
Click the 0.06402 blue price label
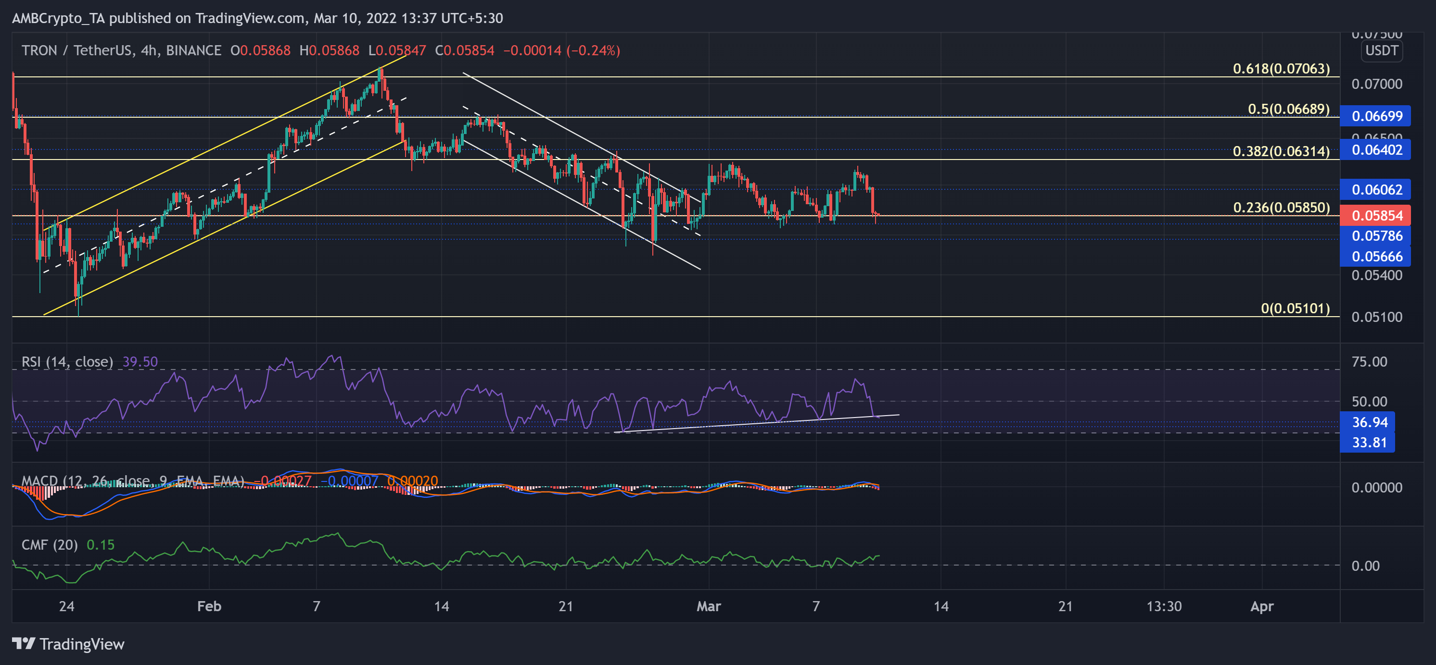point(1376,150)
